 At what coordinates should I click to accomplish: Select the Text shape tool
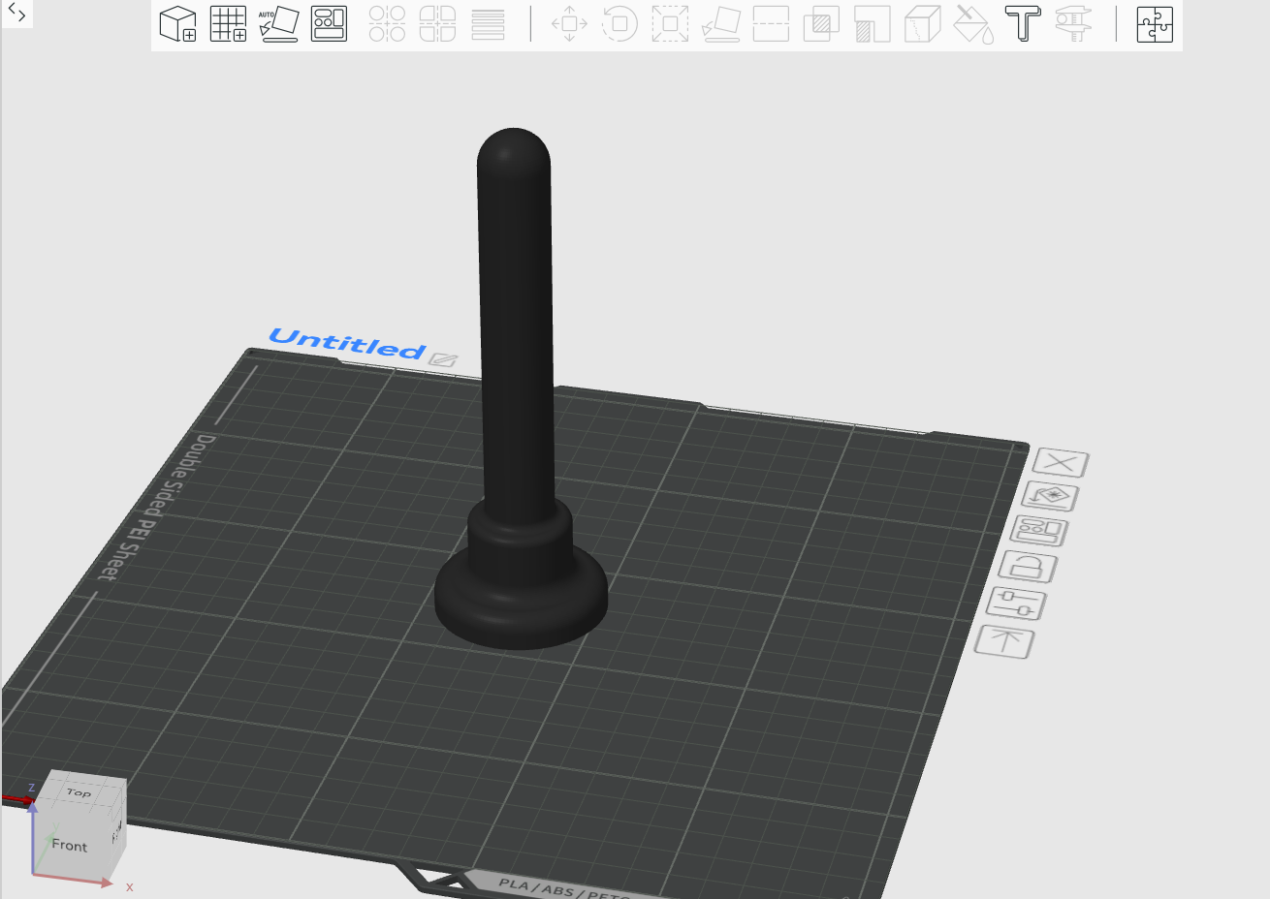pyautogui.click(x=1023, y=24)
